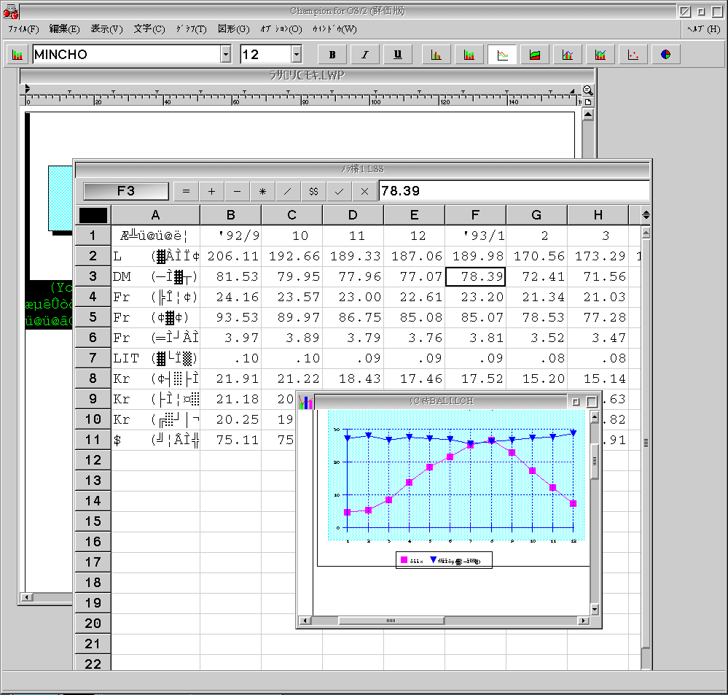Select row 15 header

(93, 521)
